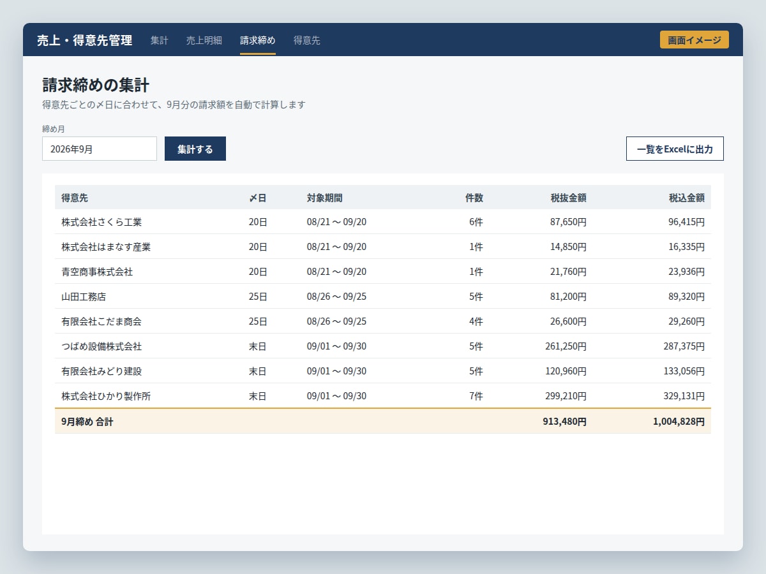Click the 得意先 column header
Image resolution: width=766 pixels, height=574 pixels.
click(75, 198)
